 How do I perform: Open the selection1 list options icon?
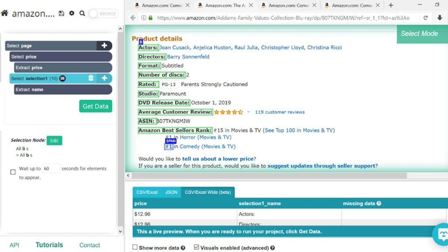click(63, 78)
